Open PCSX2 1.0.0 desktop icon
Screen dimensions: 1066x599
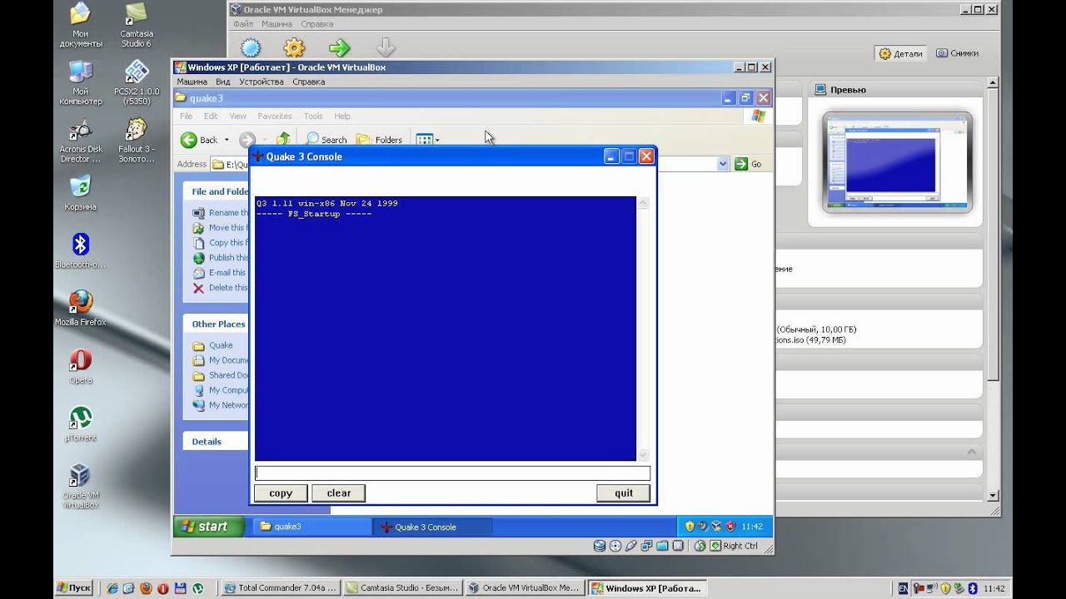pos(137,83)
